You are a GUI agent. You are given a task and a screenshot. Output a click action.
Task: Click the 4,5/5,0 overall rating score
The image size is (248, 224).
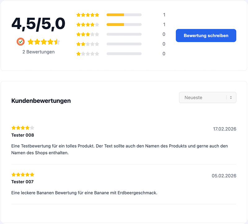(38, 24)
